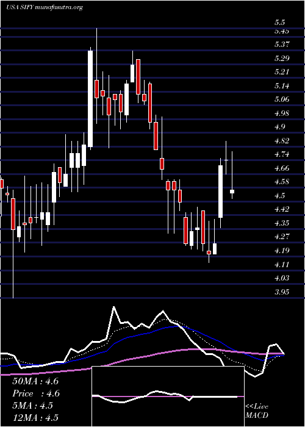Viewport: 305px width, 427px height.
Task: Click the '50MA : 4.6' indicator readout
Action: click(x=35, y=381)
